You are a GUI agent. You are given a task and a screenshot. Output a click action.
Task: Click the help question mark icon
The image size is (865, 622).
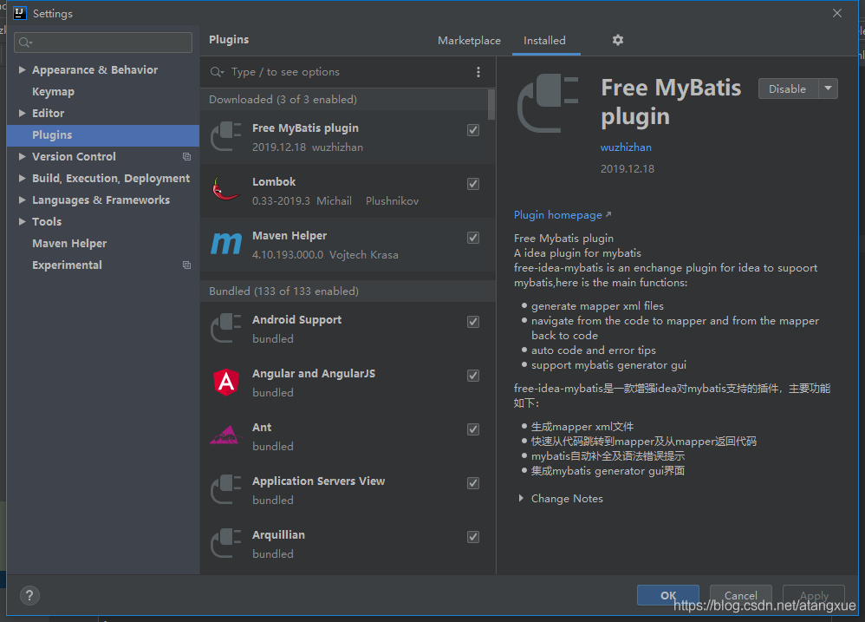point(29,596)
